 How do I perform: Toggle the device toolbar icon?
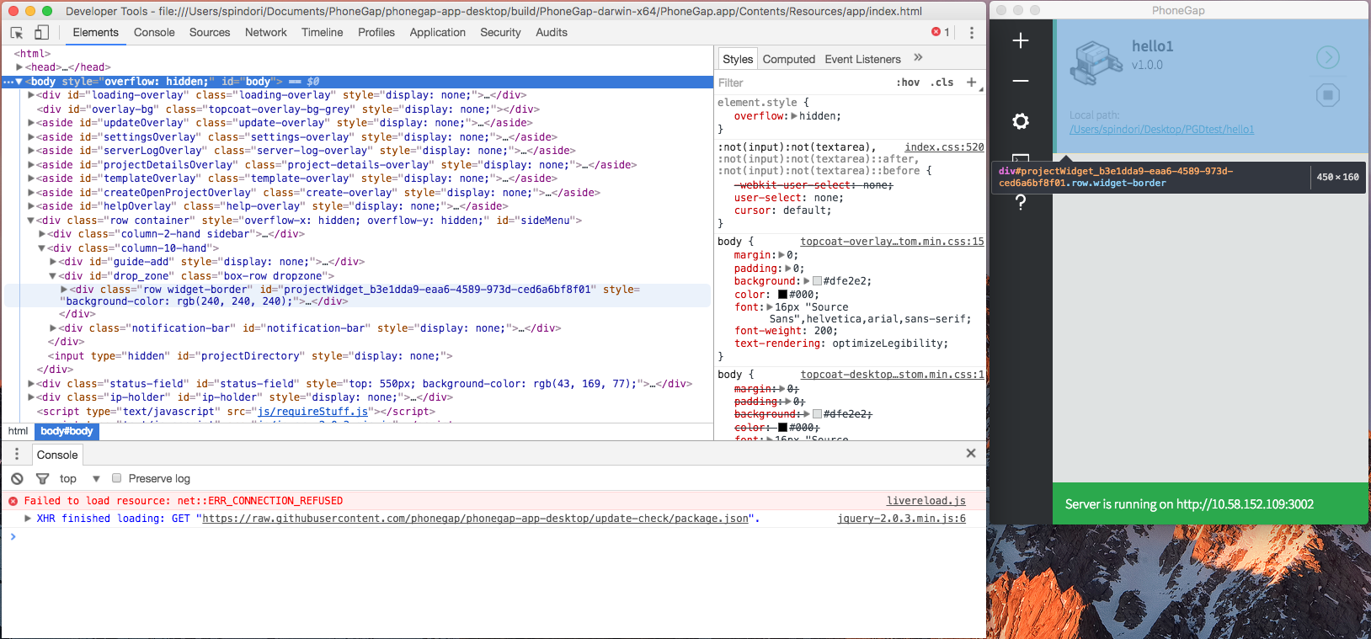41,33
